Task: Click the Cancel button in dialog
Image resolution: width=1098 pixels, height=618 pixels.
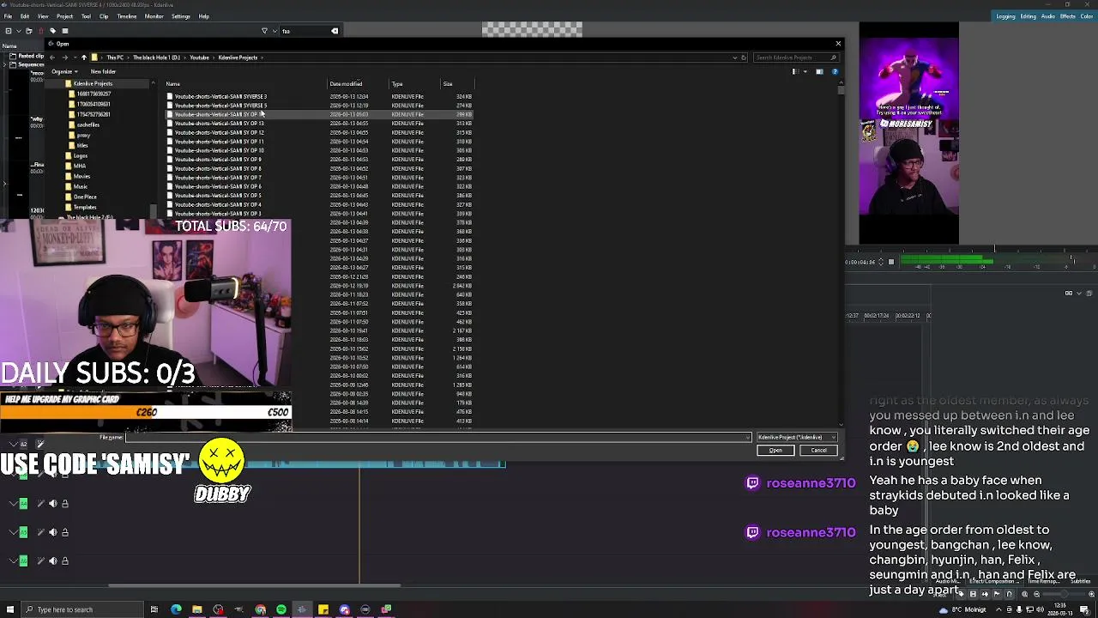Action: [x=819, y=451]
